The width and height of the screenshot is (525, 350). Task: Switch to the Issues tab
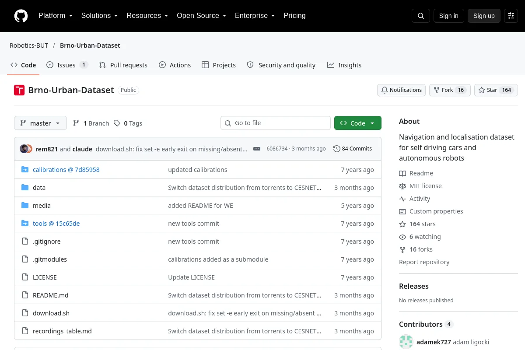67,65
